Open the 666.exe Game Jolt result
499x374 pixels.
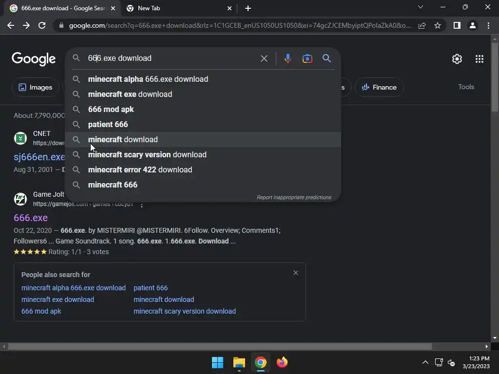coord(31,218)
